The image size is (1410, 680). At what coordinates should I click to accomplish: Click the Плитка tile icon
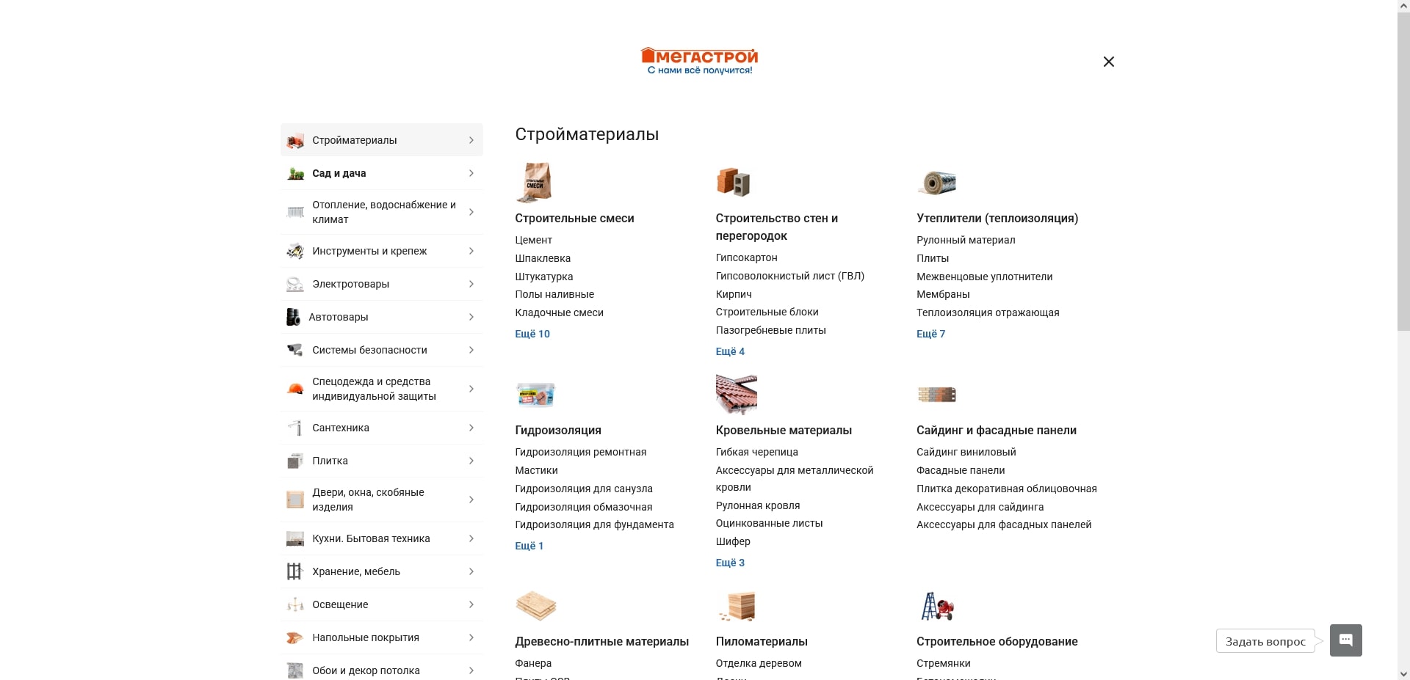pyautogui.click(x=295, y=461)
